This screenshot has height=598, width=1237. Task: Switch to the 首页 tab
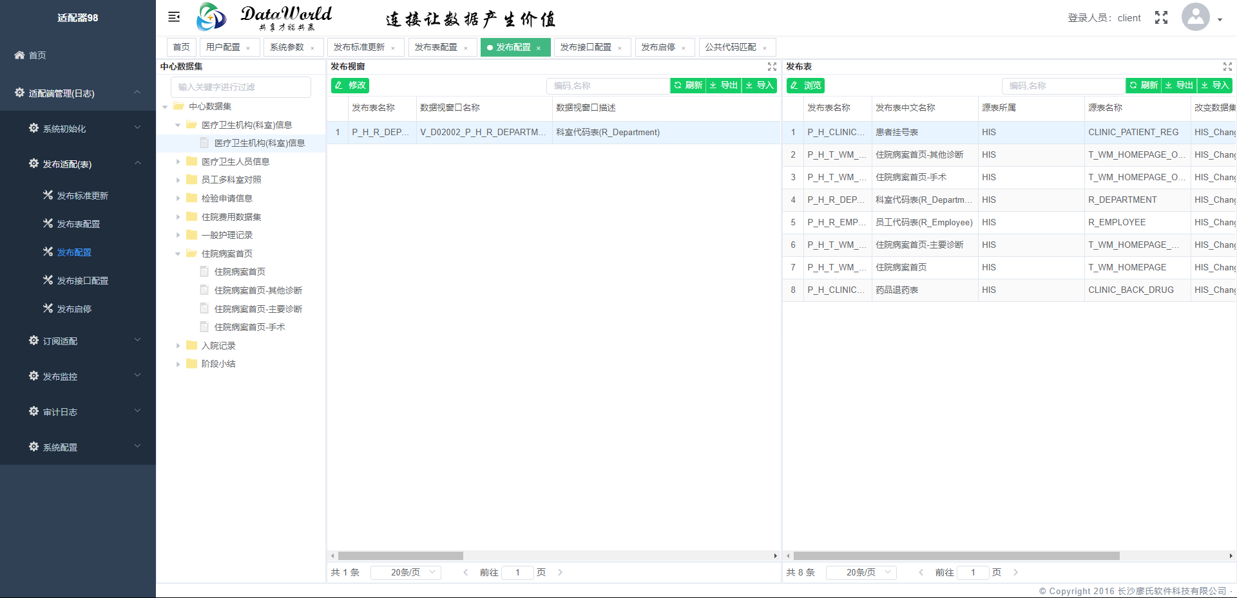coord(182,47)
